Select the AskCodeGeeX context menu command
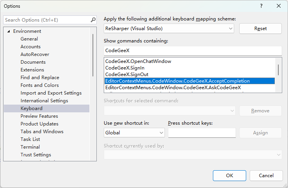This screenshot has height=188, width=288. click(x=173, y=88)
